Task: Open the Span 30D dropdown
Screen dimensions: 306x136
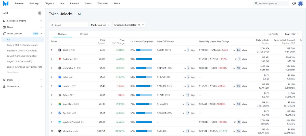Action: point(292,34)
